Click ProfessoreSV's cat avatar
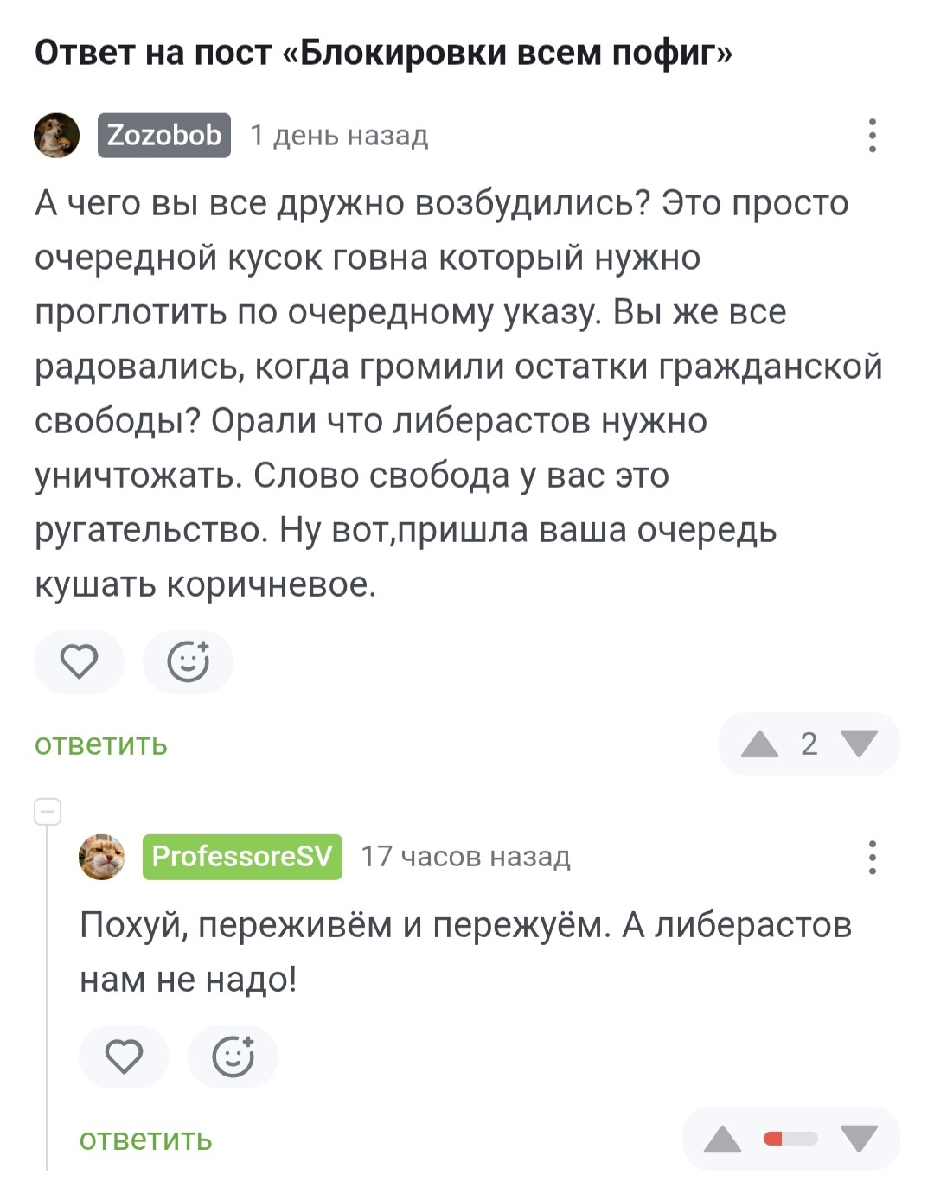The height and width of the screenshot is (1181, 934). 102,857
